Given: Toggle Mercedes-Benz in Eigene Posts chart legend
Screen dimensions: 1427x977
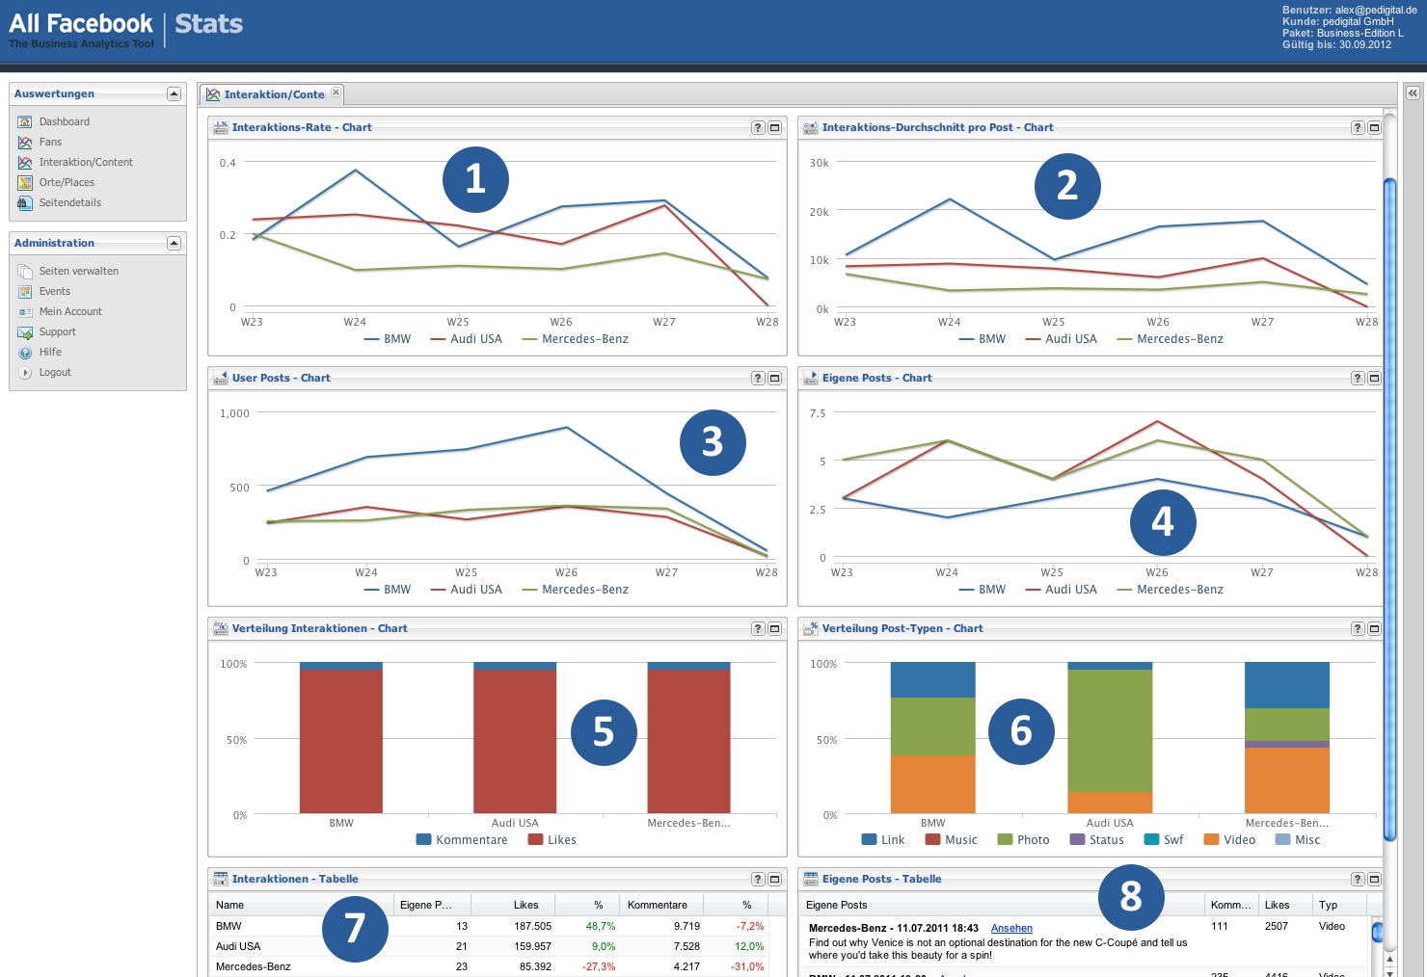Looking at the screenshot, I should pyautogui.click(x=1171, y=590).
